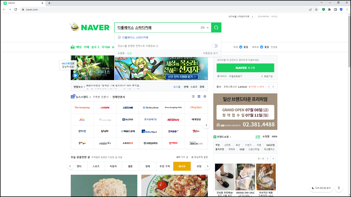Select the 쇼핑몰 shopping tab

pyautogui.click(x=266, y=137)
